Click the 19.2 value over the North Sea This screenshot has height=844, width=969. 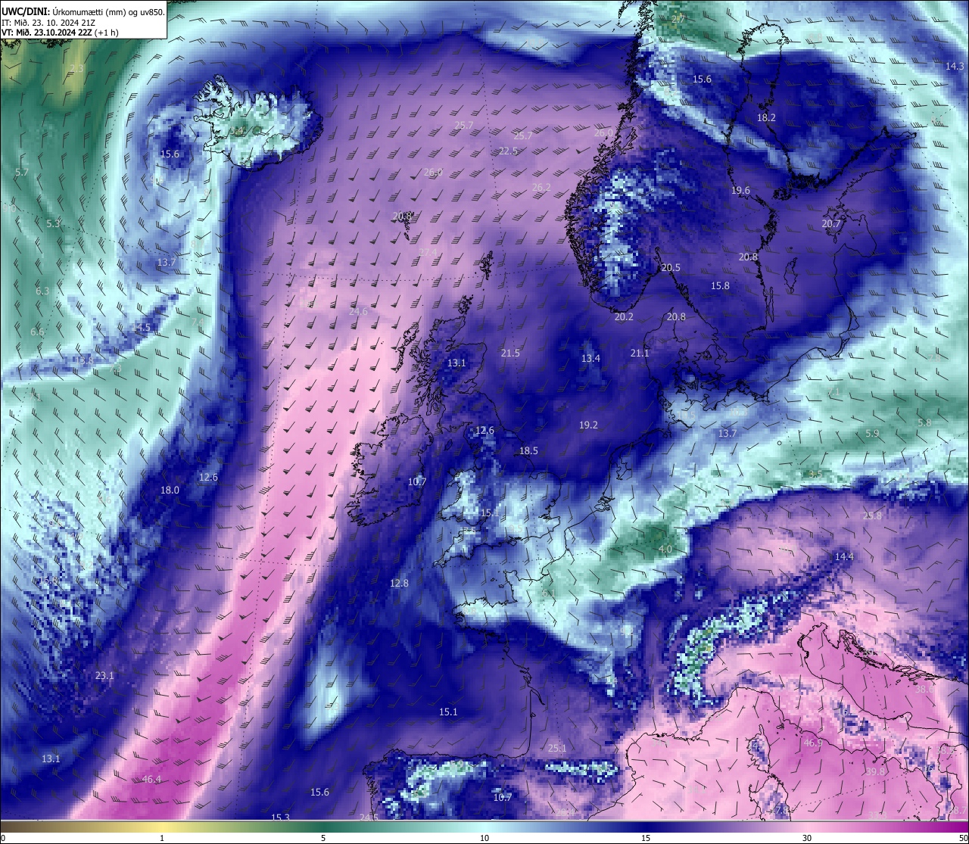click(x=588, y=425)
